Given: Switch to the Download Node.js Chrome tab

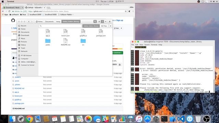Looking at the screenshot, I should 13,8.
